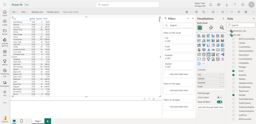Select the card visual showing 123
The image size is (256, 124).
coord(218,50)
